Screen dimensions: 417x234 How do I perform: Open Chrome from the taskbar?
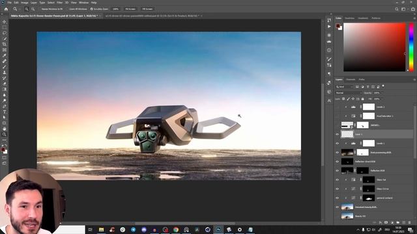(176, 229)
